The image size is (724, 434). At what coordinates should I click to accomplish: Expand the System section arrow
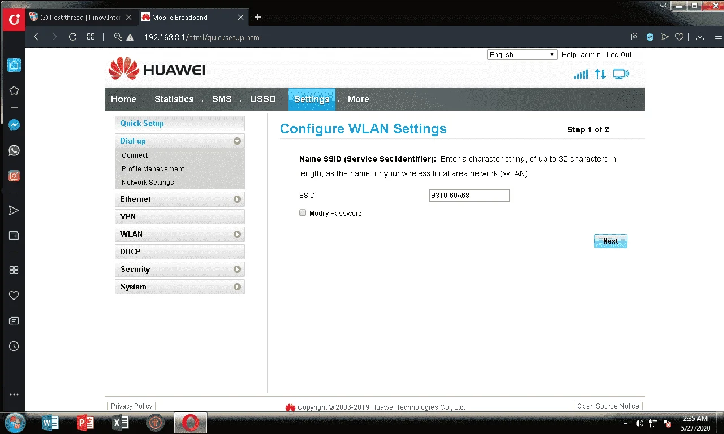[237, 287]
